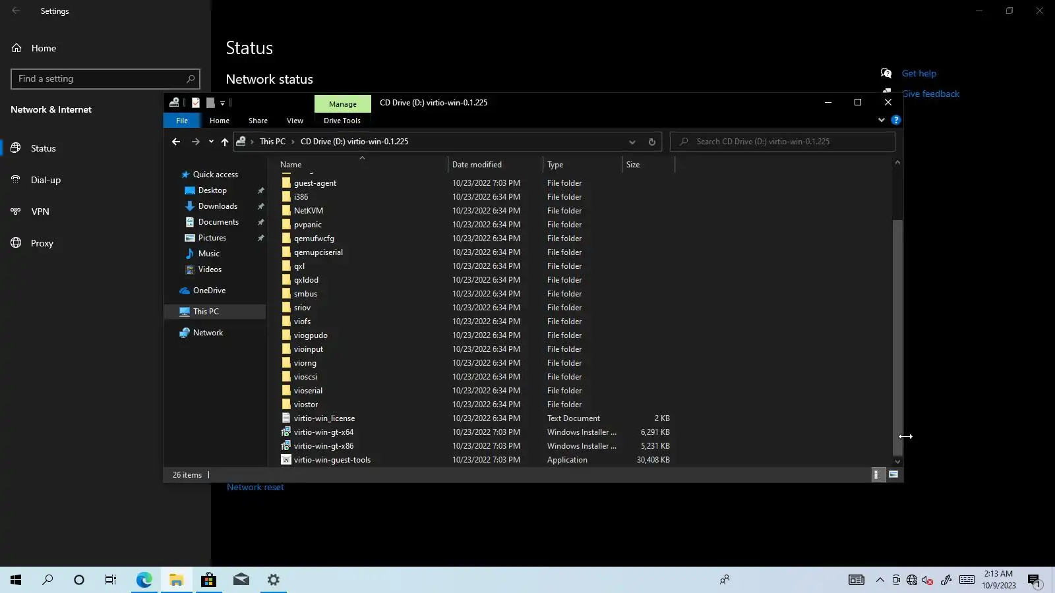Click the refresh button in the address bar
This screenshot has width=1055, height=593.
[651, 142]
